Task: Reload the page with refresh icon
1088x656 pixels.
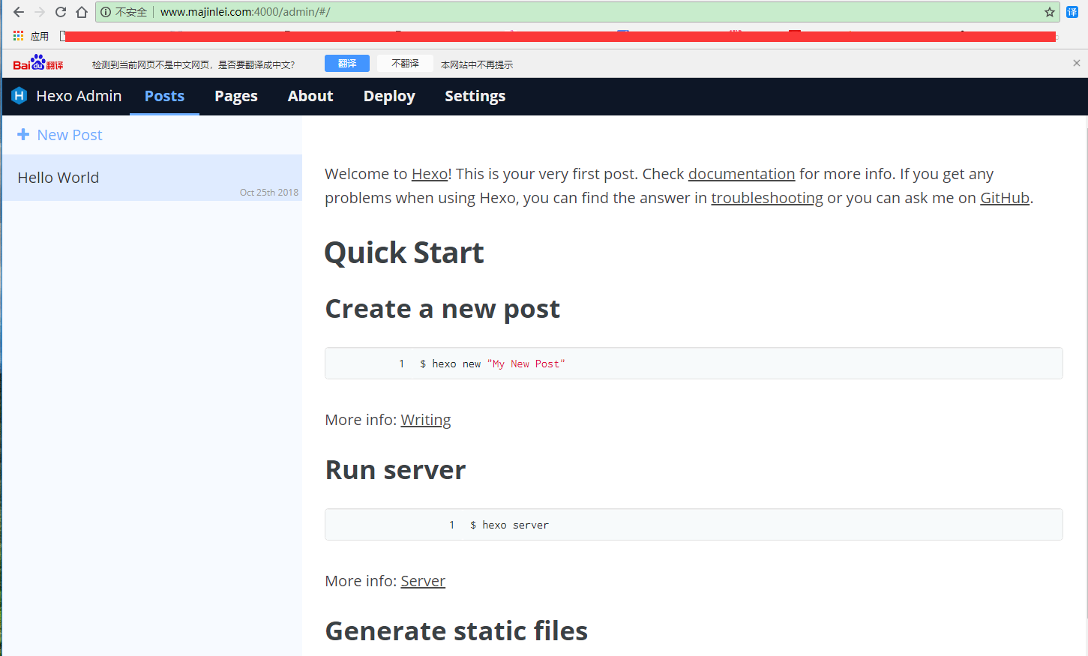Action: click(x=61, y=12)
